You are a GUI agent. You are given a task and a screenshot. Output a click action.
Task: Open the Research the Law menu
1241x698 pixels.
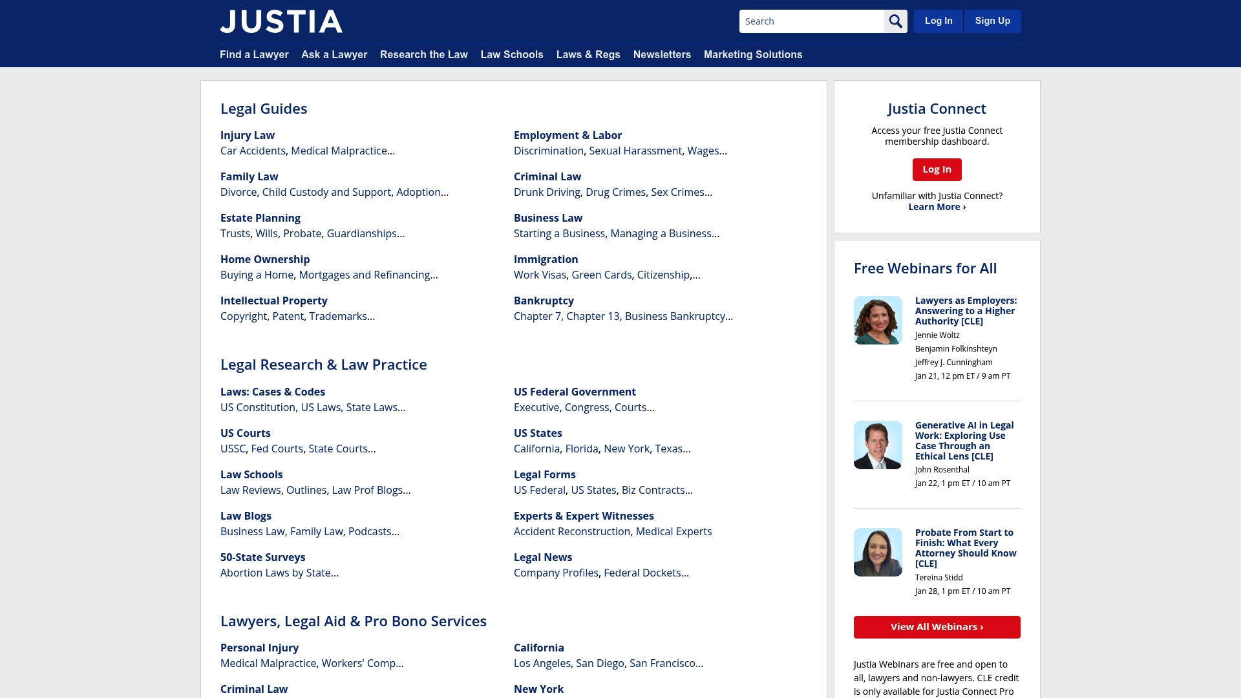[423, 55]
